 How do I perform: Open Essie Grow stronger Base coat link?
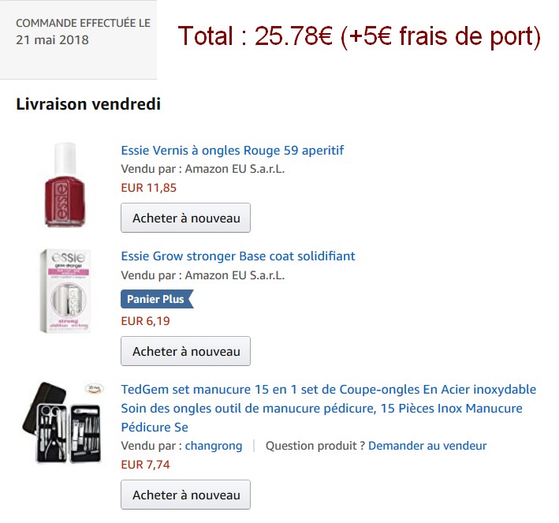[x=238, y=256]
